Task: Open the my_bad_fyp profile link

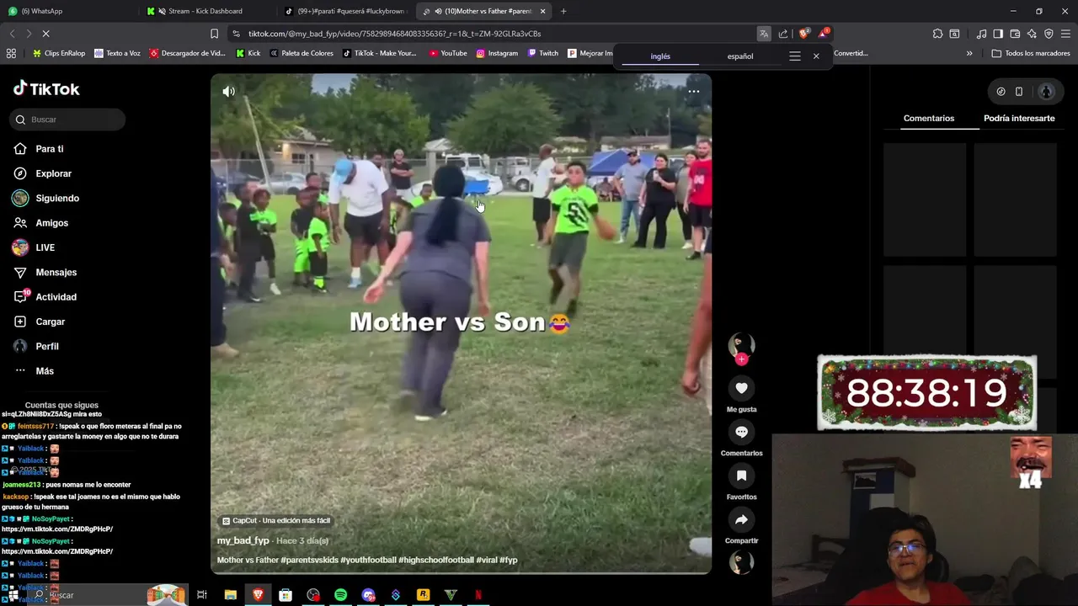Action: point(243,540)
